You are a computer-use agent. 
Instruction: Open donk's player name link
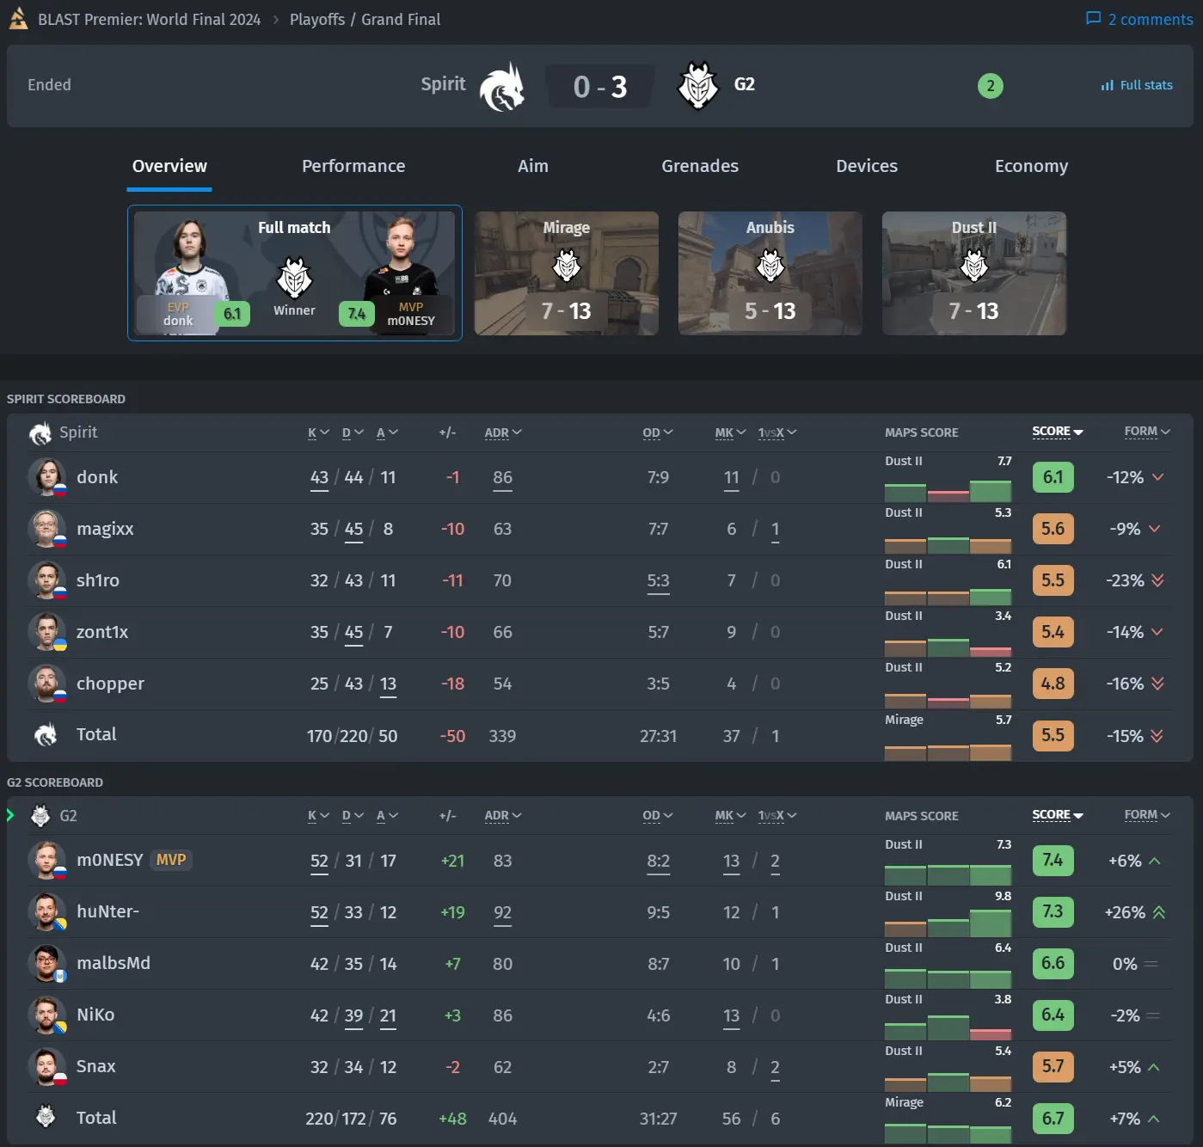click(97, 477)
